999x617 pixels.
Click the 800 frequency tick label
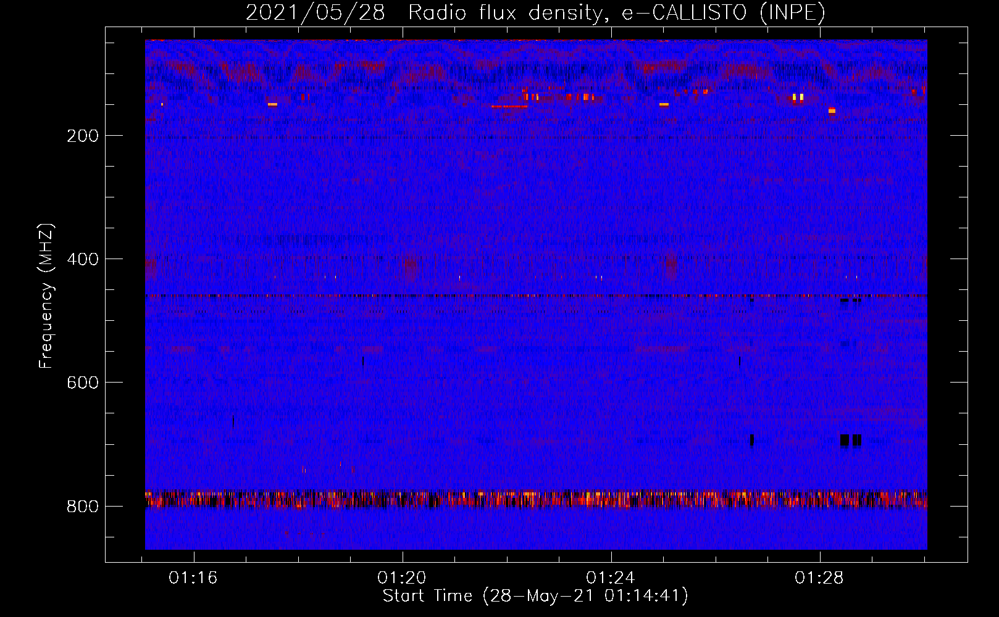tap(83, 507)
